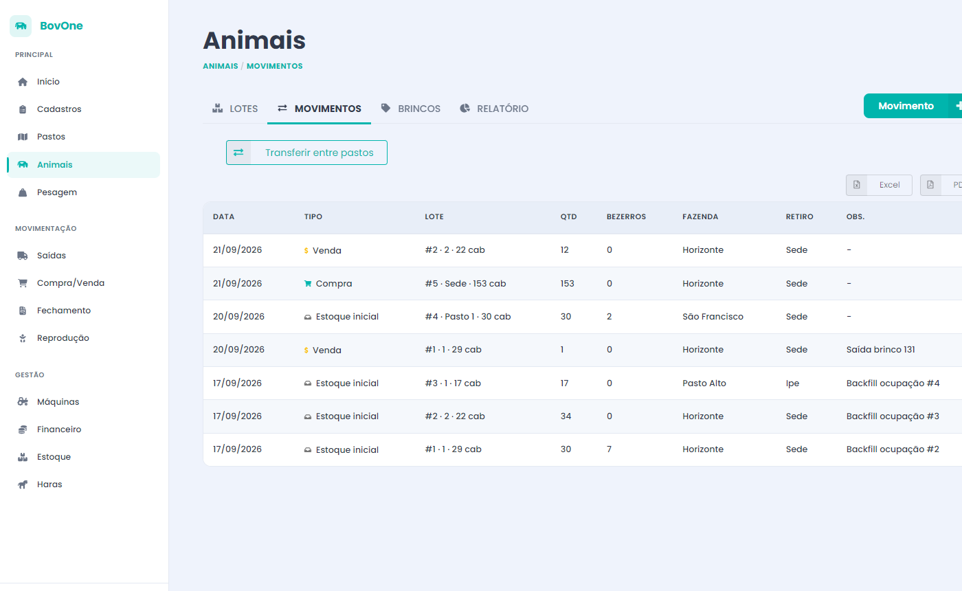Viewport: 962px width, 591px height.
Task: Click the 'Backfill ocupação #2' observation
Action: pyautogui.click(x=893, y=449)
